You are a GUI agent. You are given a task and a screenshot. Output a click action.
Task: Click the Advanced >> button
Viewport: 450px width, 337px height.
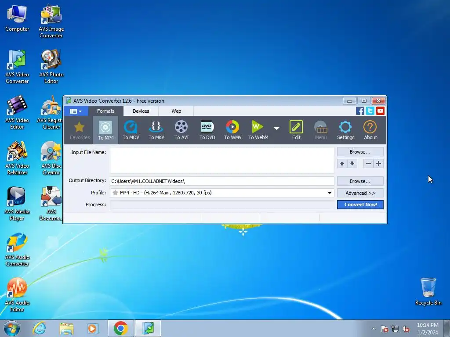tap(360, 193)
